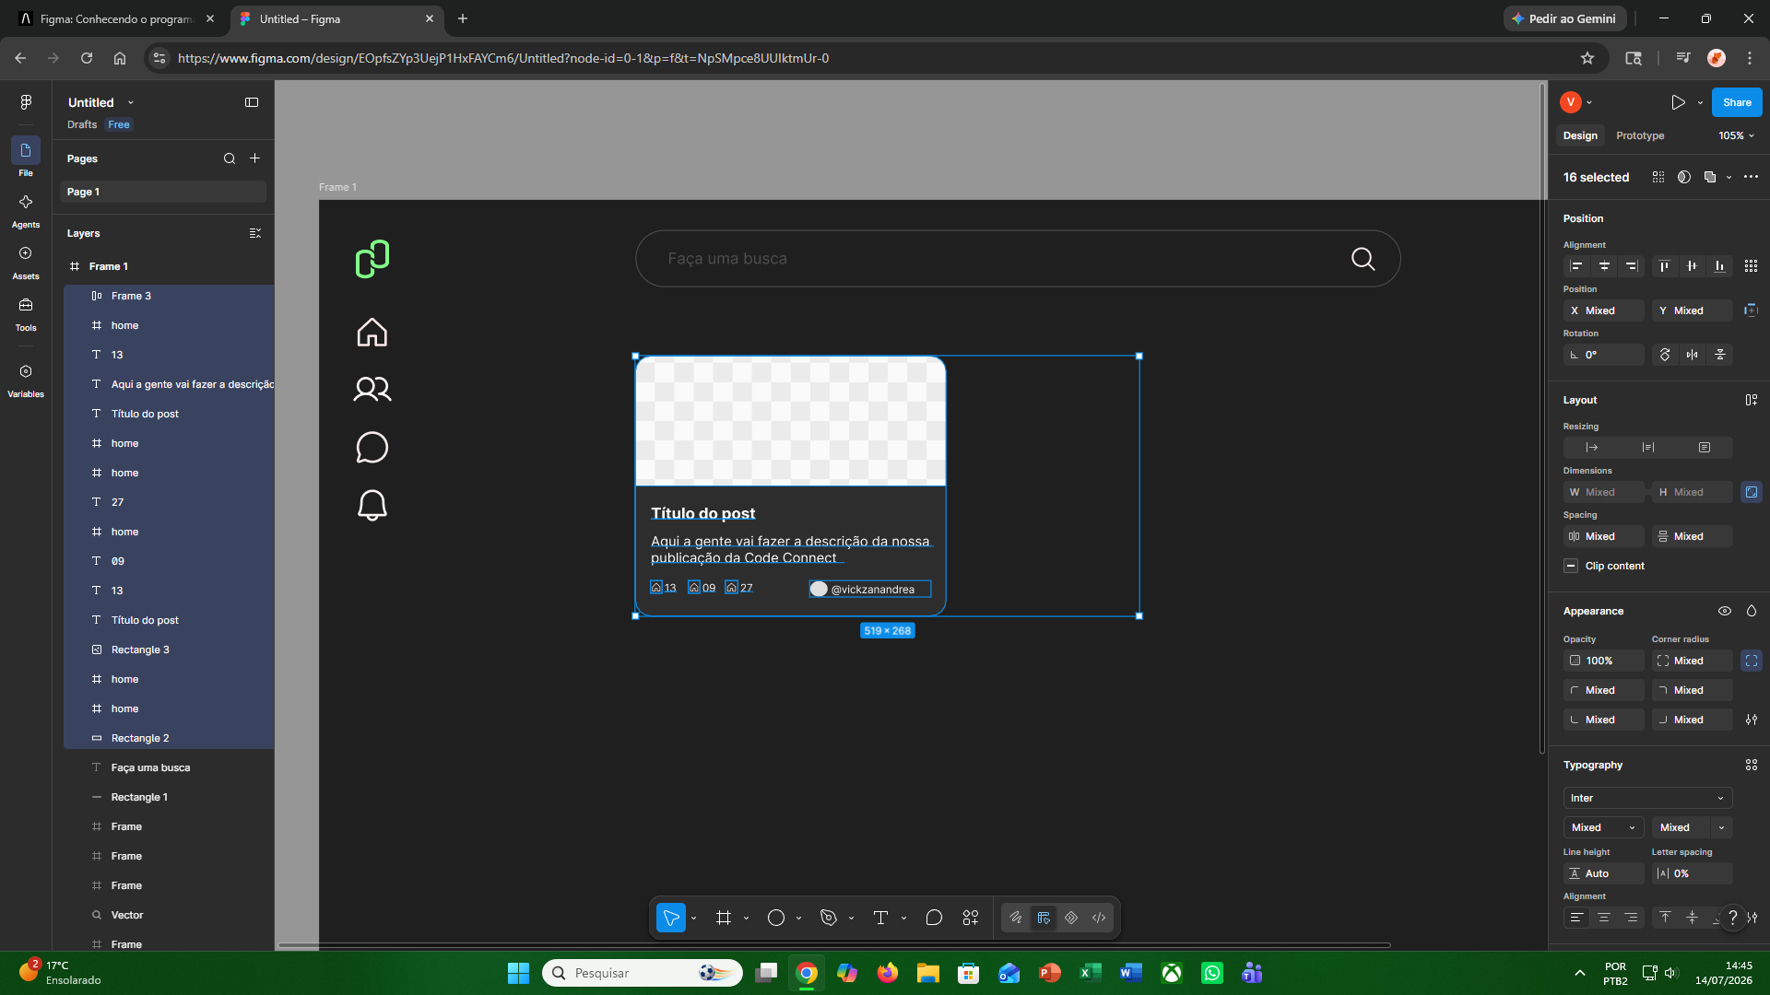Viewport: 1770px width, 995px height.
Task: Flip horizontal using rotation row icon
Action: pyautogui.click(x=1692, y=355)
